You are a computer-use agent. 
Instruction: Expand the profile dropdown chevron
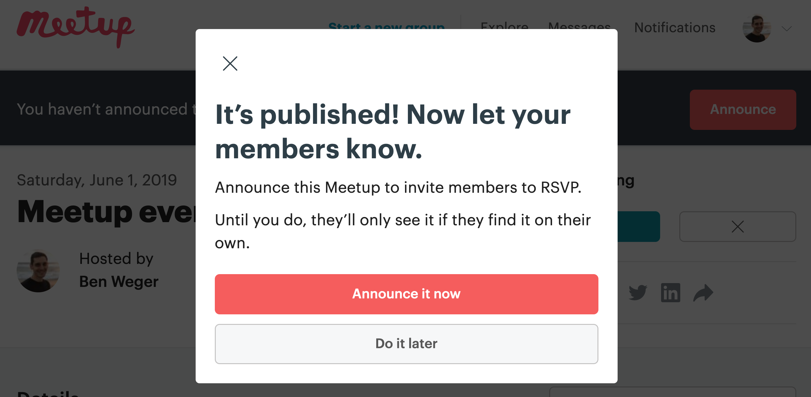pos(786,29)
